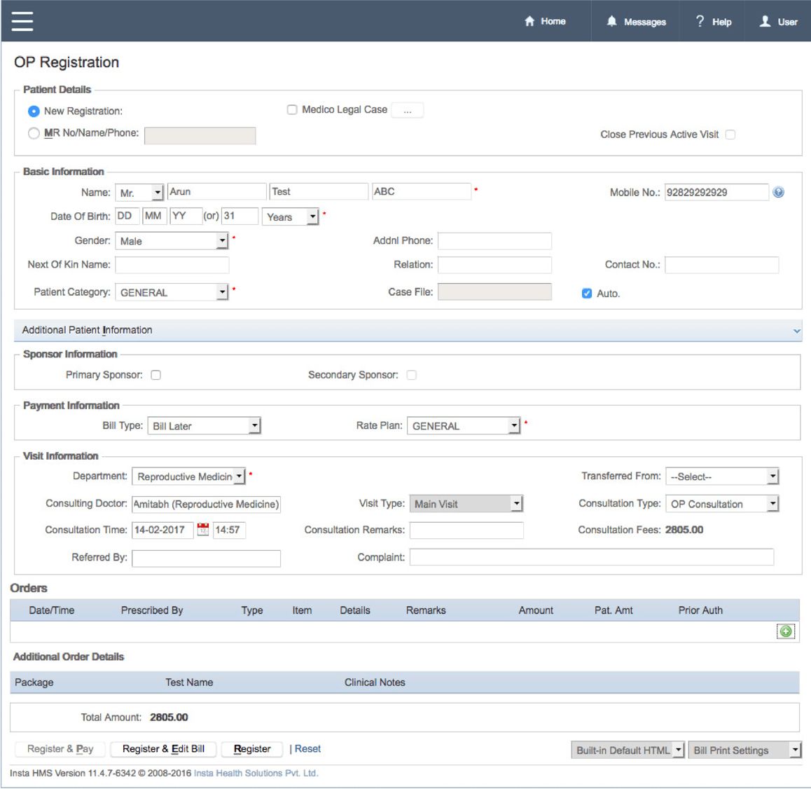Click the Reset link
Screen dimensions: 811x789
307,749
